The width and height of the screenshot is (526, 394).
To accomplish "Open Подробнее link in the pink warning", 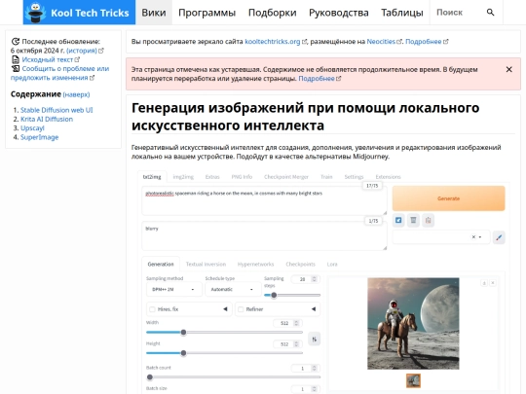I will point(317,79).
